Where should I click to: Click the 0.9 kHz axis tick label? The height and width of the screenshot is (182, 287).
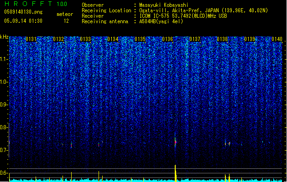(4, 105)
